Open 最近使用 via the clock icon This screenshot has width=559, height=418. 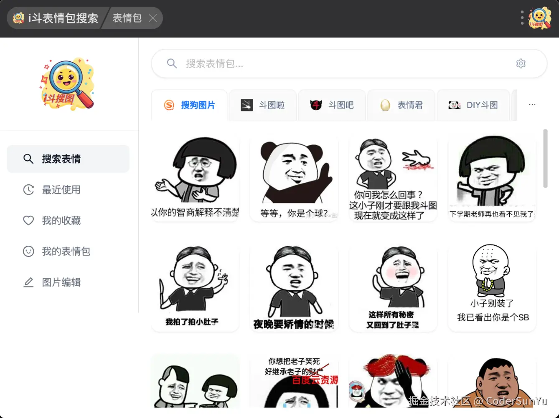pyautogui.click(x=28, y=190)
